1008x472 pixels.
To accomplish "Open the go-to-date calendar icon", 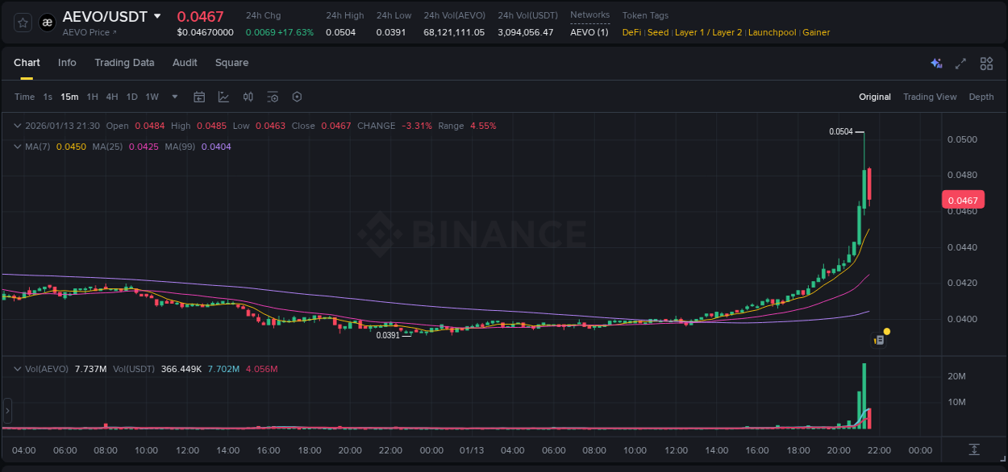I will pos(199,97).
